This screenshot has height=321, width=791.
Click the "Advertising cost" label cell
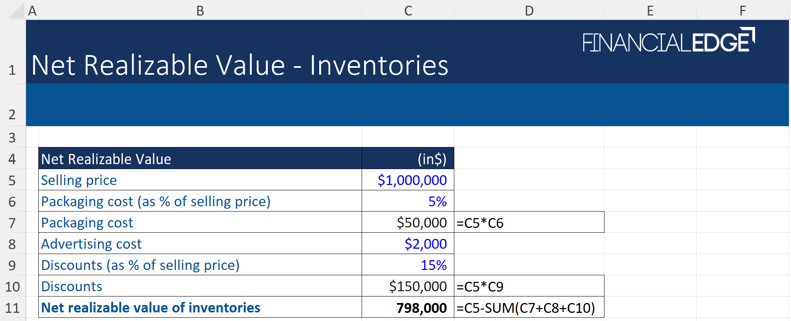click(200, 244)
